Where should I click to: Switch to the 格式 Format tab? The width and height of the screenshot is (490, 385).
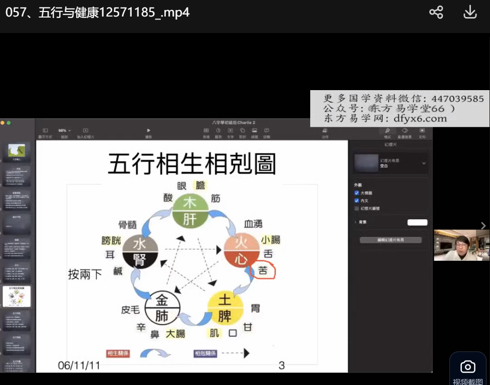tap(387, 132)
